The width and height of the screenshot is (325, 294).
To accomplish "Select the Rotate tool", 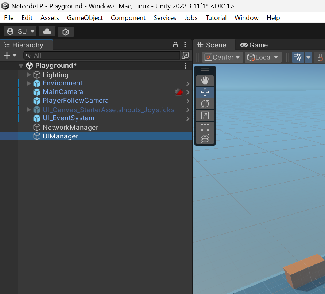I will [x=205, y=104].
